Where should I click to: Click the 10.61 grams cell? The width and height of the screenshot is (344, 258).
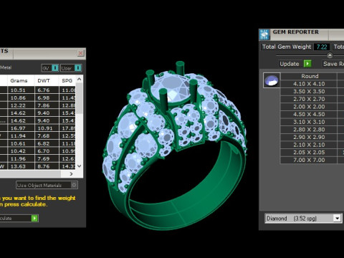pyautogui.click(x=21, y=143)
